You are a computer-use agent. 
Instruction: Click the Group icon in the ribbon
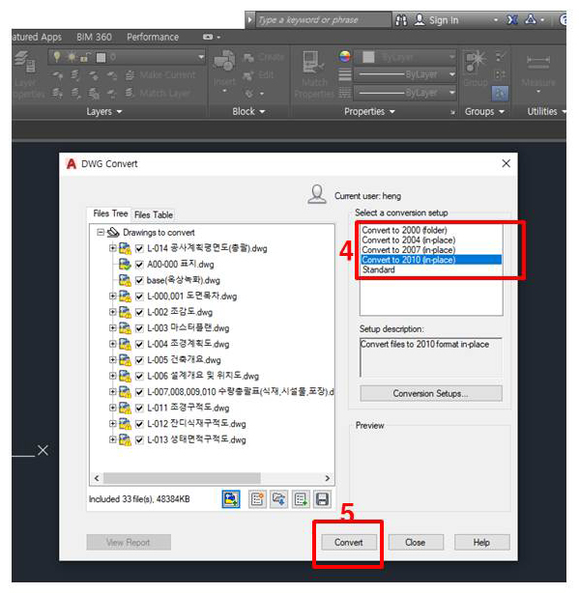[x=476, y=62]
